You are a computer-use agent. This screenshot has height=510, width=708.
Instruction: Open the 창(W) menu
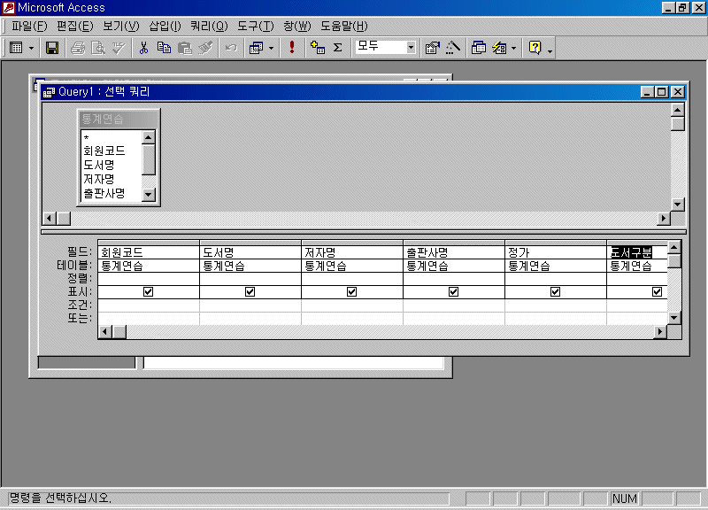coord(297,27)
